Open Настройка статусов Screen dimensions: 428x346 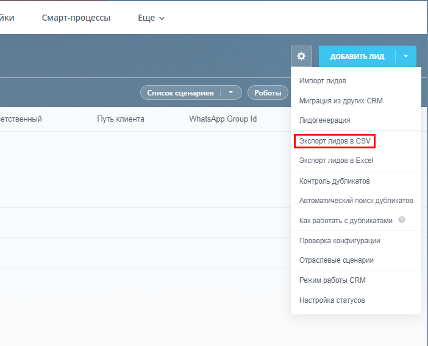click(x=332, y=300)
